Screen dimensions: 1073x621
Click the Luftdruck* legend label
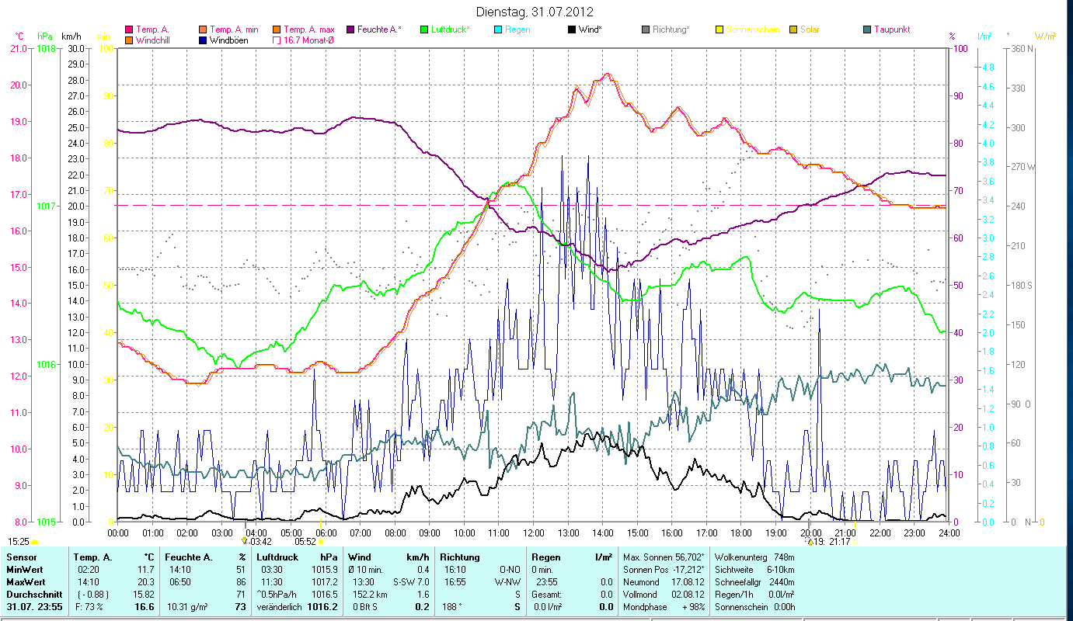[451, 29]
